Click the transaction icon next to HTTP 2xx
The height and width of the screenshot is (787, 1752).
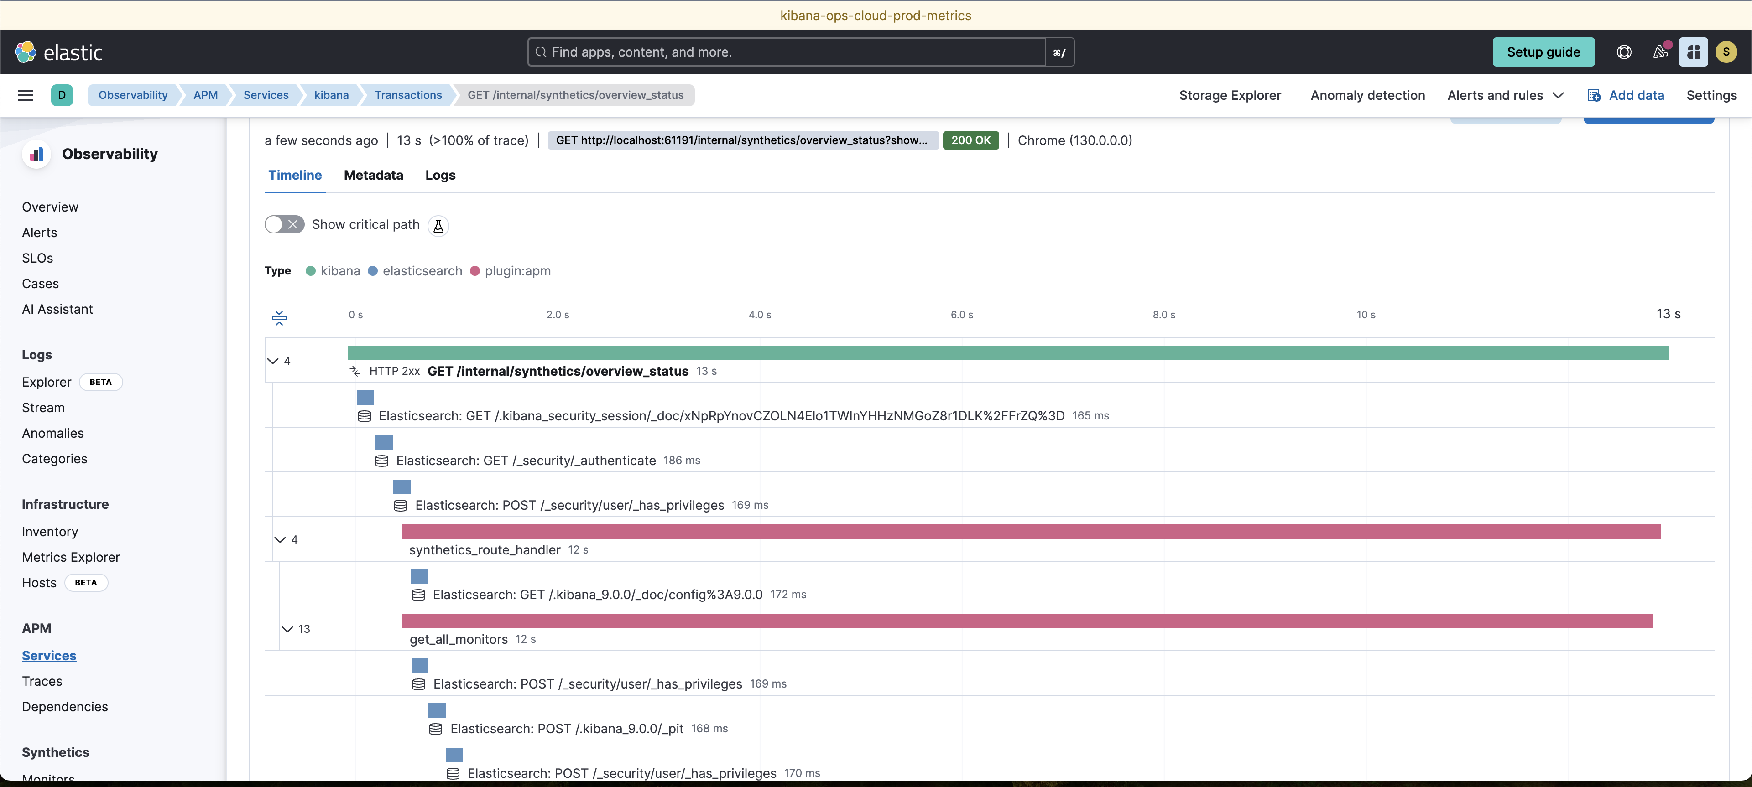(355, 371)
